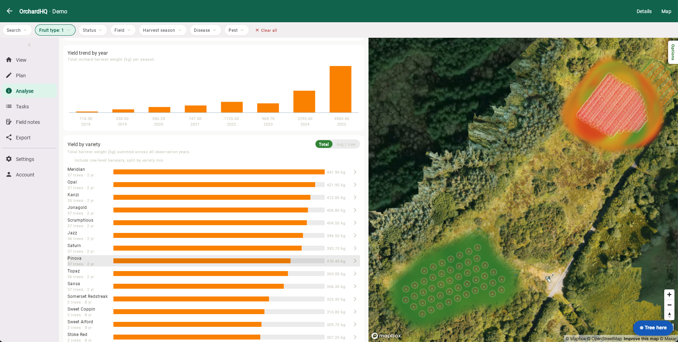Expand the Kanzi row chevron
This screenshot has width=678, height=342.
click(355, 198)
